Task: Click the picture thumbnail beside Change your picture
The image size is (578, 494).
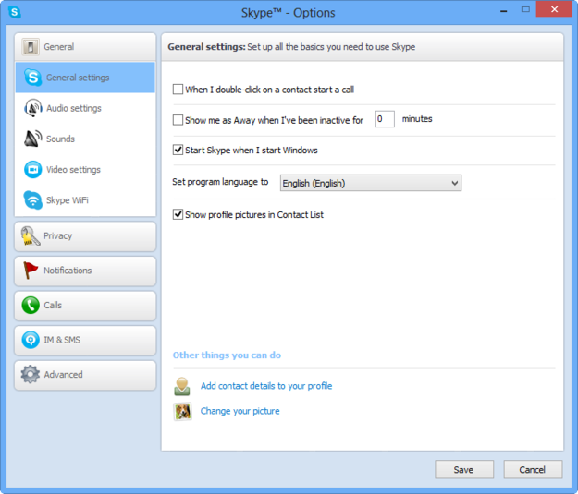Action: click(182, 411)
